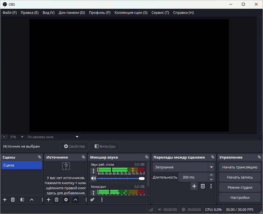The image size is (263, 214).
Task: Open Настройки in the controls panel
Action: click(239, 197)
